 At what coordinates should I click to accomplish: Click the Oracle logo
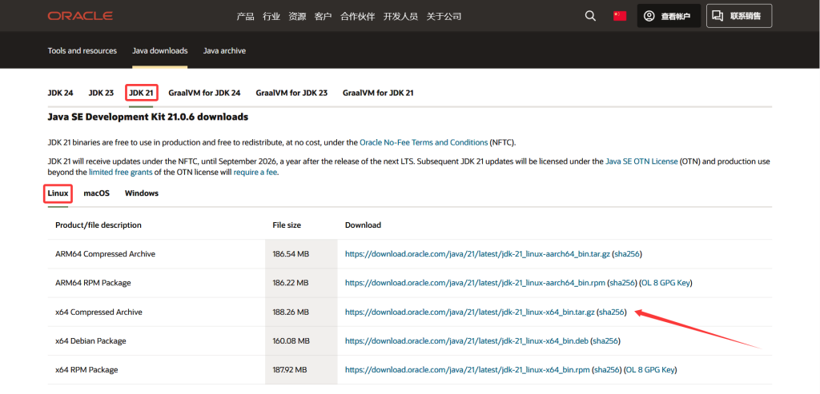click(80, 16)
